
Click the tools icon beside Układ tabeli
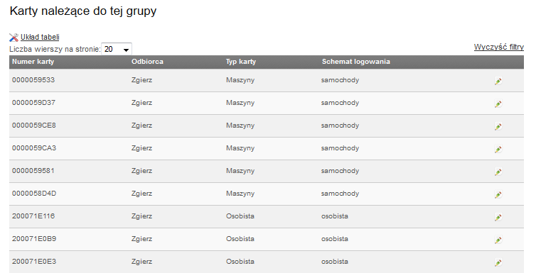14,37
